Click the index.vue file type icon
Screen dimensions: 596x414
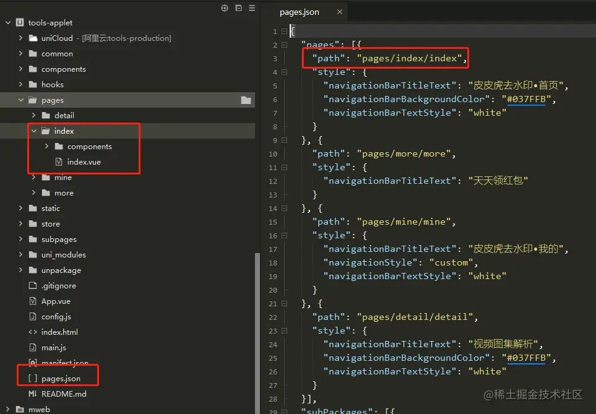tap(59, 162)
